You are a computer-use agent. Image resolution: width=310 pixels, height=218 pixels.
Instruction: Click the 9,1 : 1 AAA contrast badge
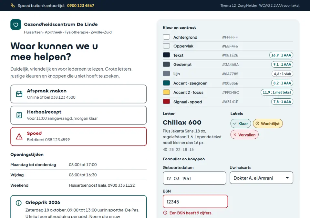pos(282,64)
